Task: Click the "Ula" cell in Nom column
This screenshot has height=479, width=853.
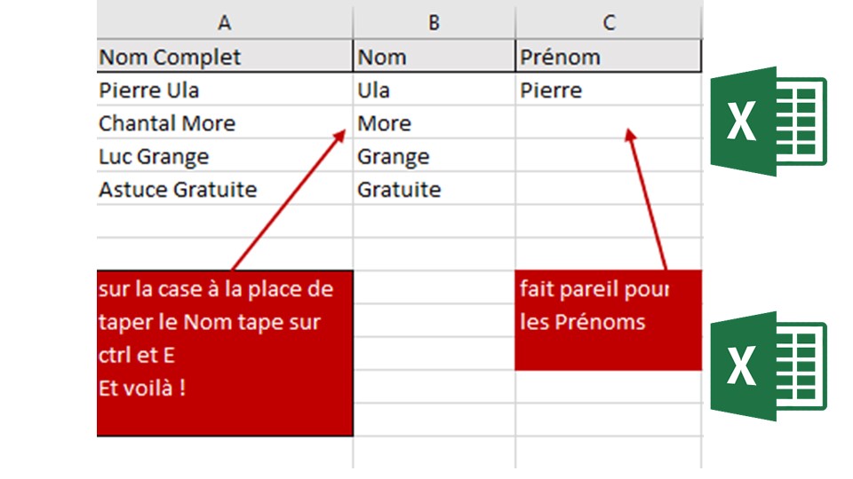Action: 434,90
